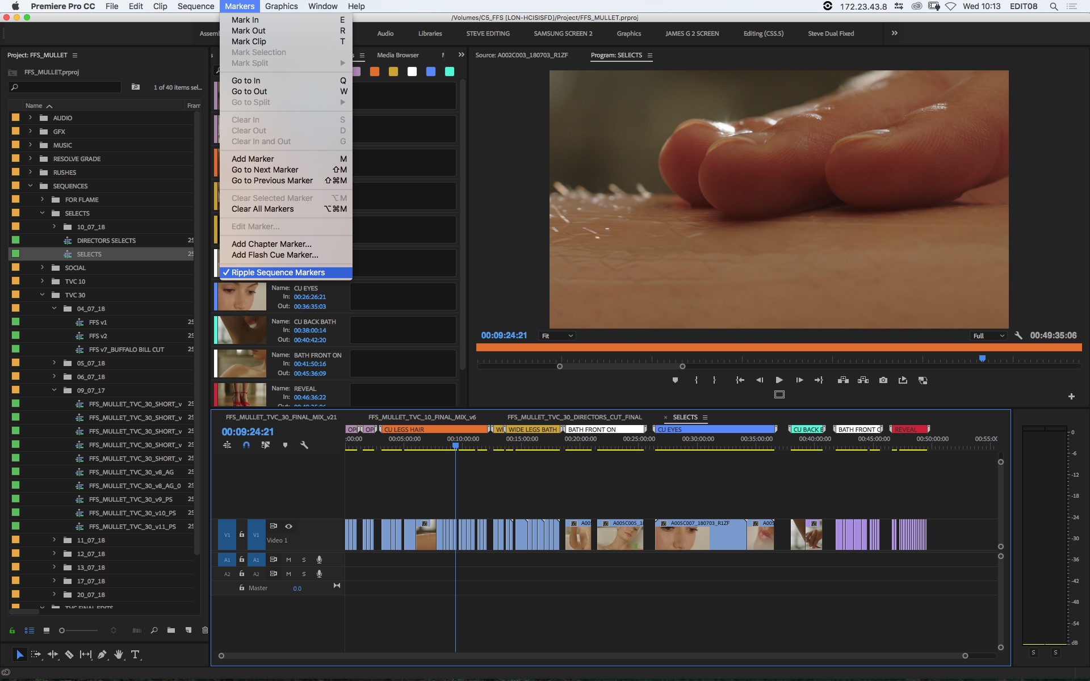The image size is (1090, 681).
Task: Collapse the SEQUENCES bin
Action: click(x=30, y=186)
